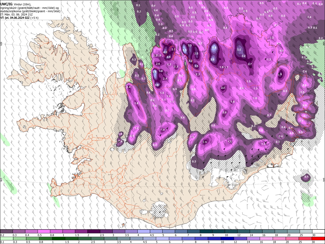
Task: Click the '4.0' precipitation value on the map
Action: pyautogui.click(x=165, y=52)
